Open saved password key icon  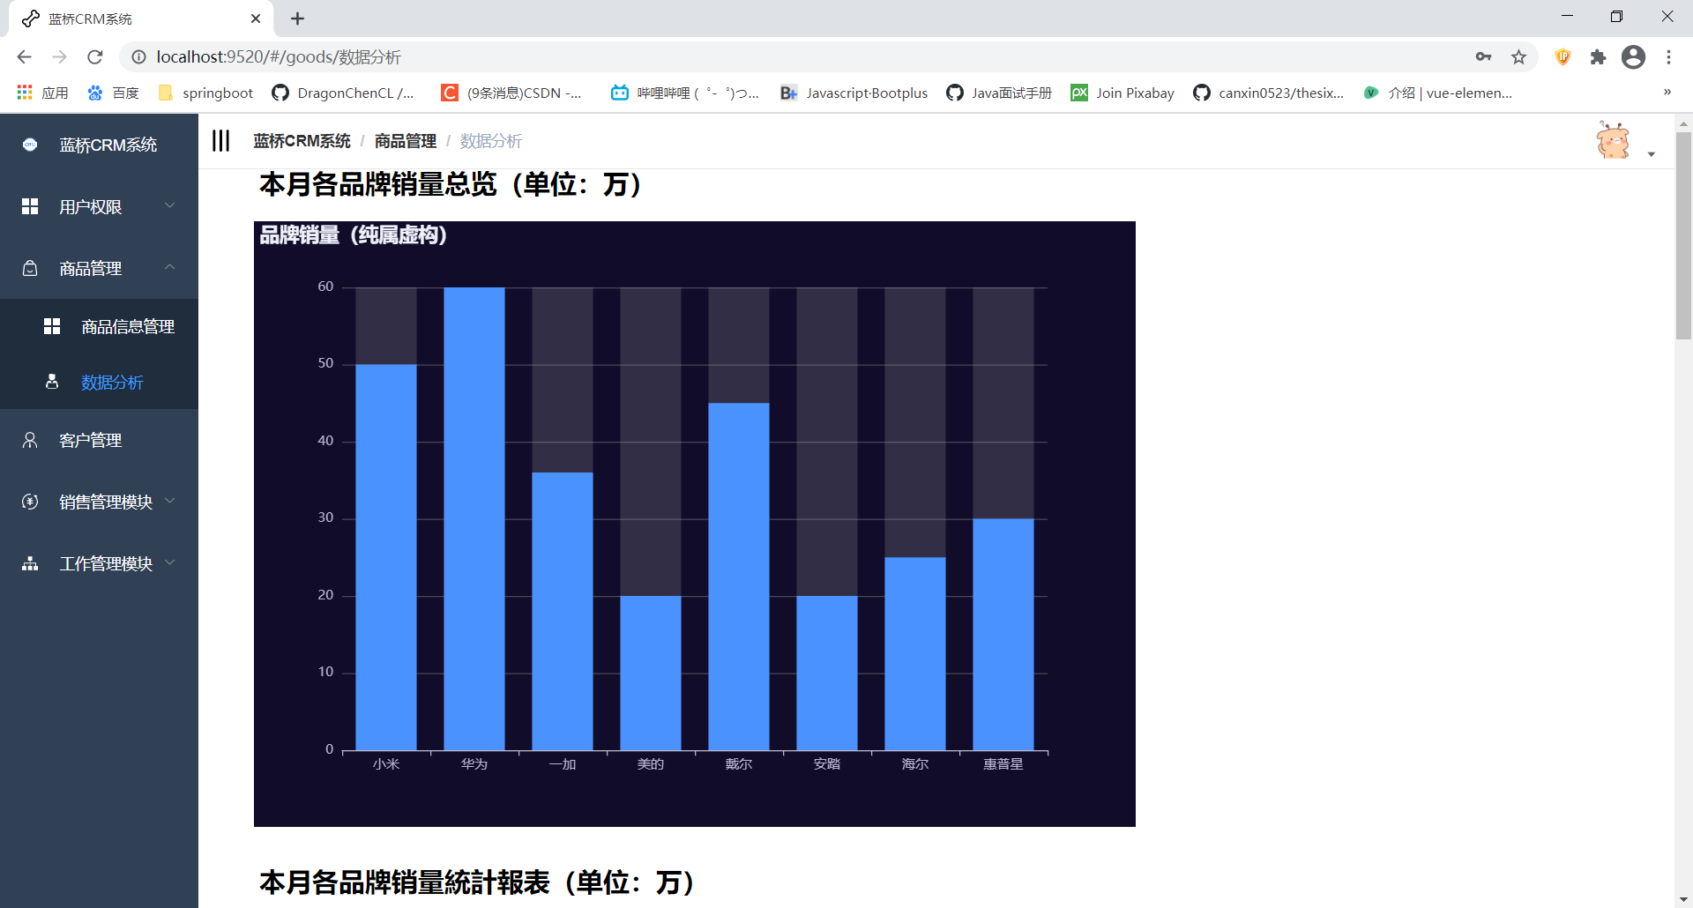[x=1483, y=56]
